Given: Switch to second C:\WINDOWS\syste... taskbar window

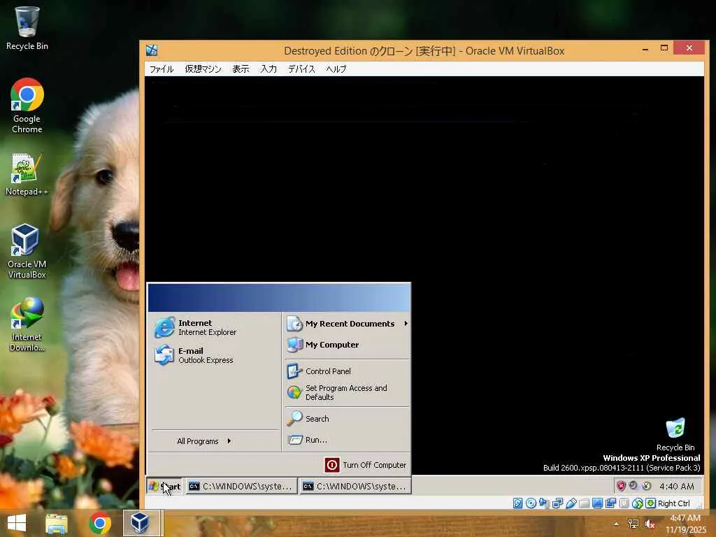Looking at the screenshot, I should [x=355, y=487].
